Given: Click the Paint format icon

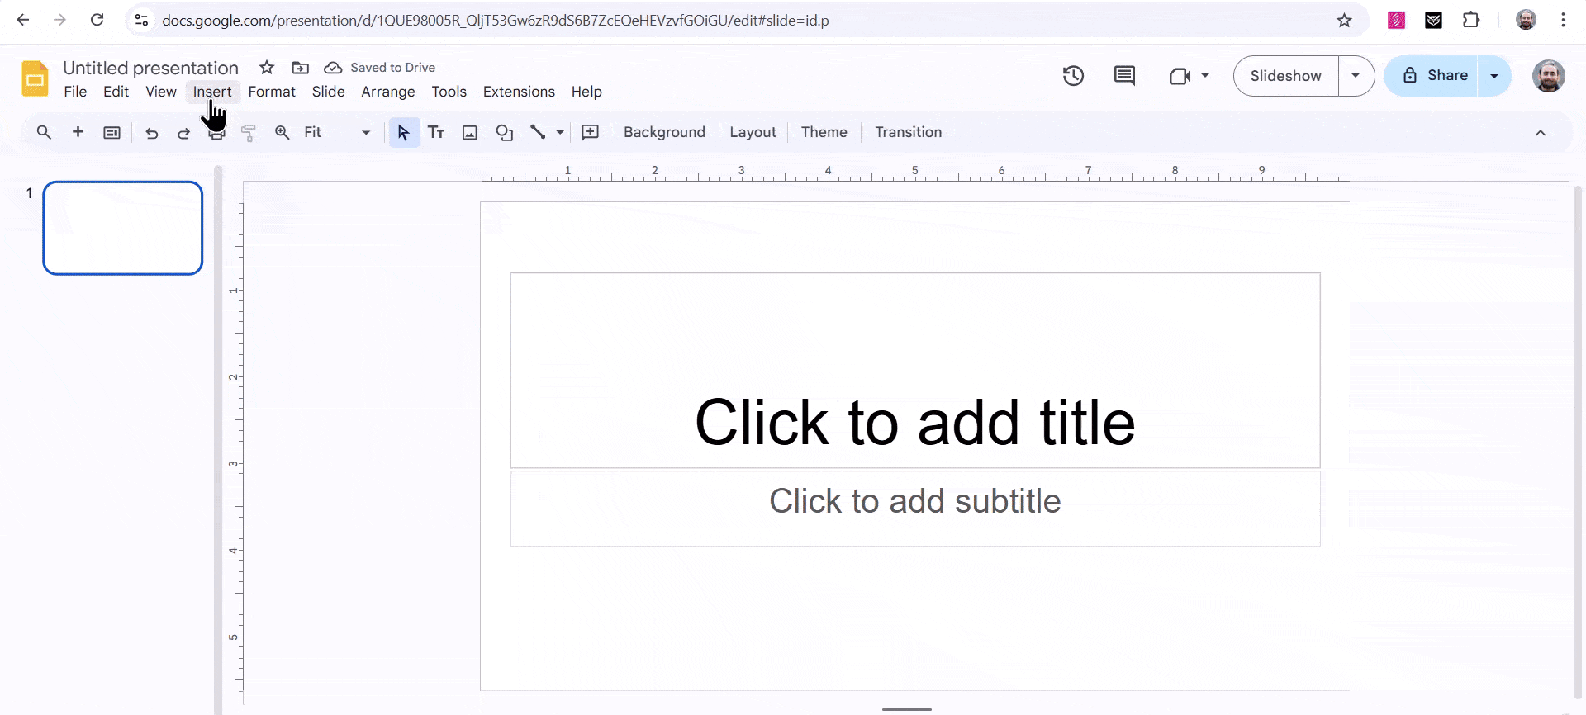Looking at the screenshot, I should point(249,133).
